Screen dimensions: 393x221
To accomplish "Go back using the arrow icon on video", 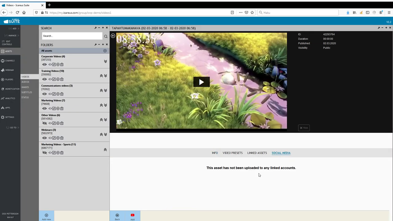I will point(113,36).
